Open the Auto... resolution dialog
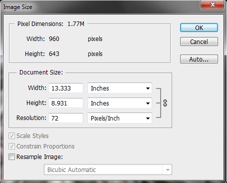The image size is (227, 183). [199, 59]
